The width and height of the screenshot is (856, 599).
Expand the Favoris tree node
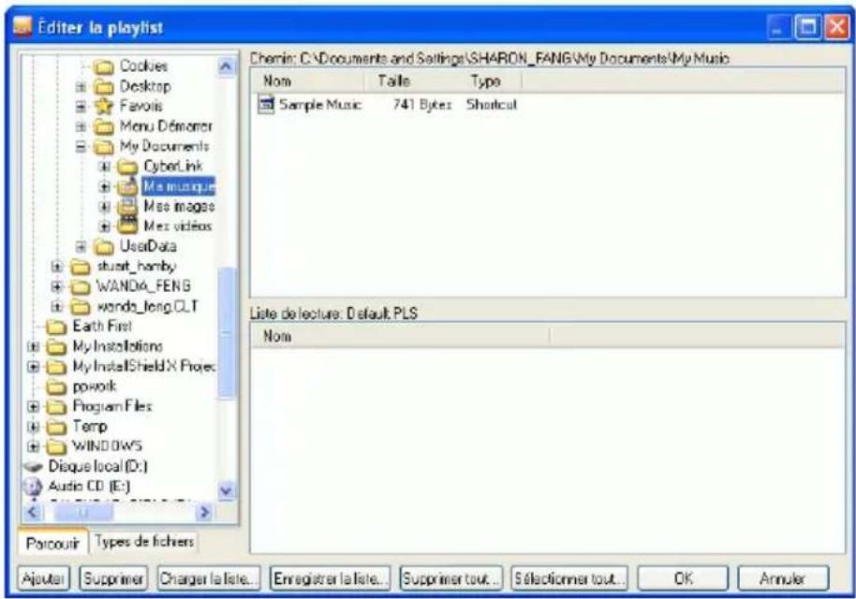81,107
